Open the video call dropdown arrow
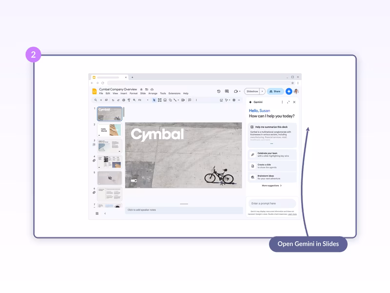Viewport: 390px width, 293px height. click(240, 91)
